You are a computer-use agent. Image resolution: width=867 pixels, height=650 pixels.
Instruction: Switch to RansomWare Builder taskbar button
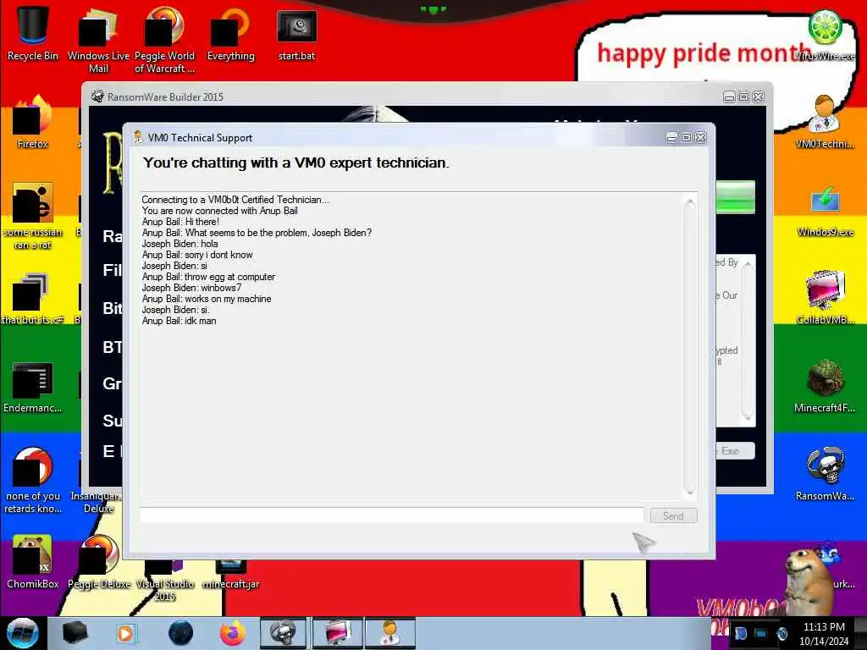pyautogui.click(x=283, y=633)
